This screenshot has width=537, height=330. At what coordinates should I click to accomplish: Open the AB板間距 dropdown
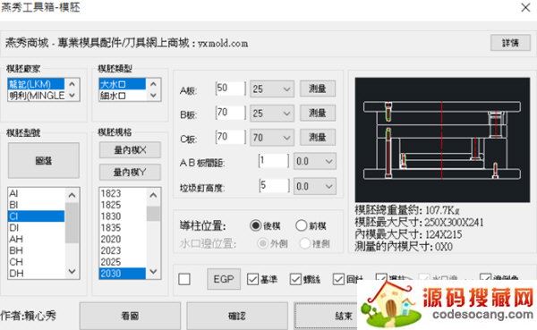(315, 161)
